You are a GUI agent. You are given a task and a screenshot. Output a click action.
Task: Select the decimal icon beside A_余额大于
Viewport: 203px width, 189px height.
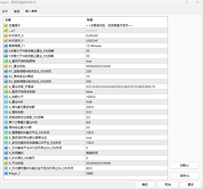(x=5, y=97)
